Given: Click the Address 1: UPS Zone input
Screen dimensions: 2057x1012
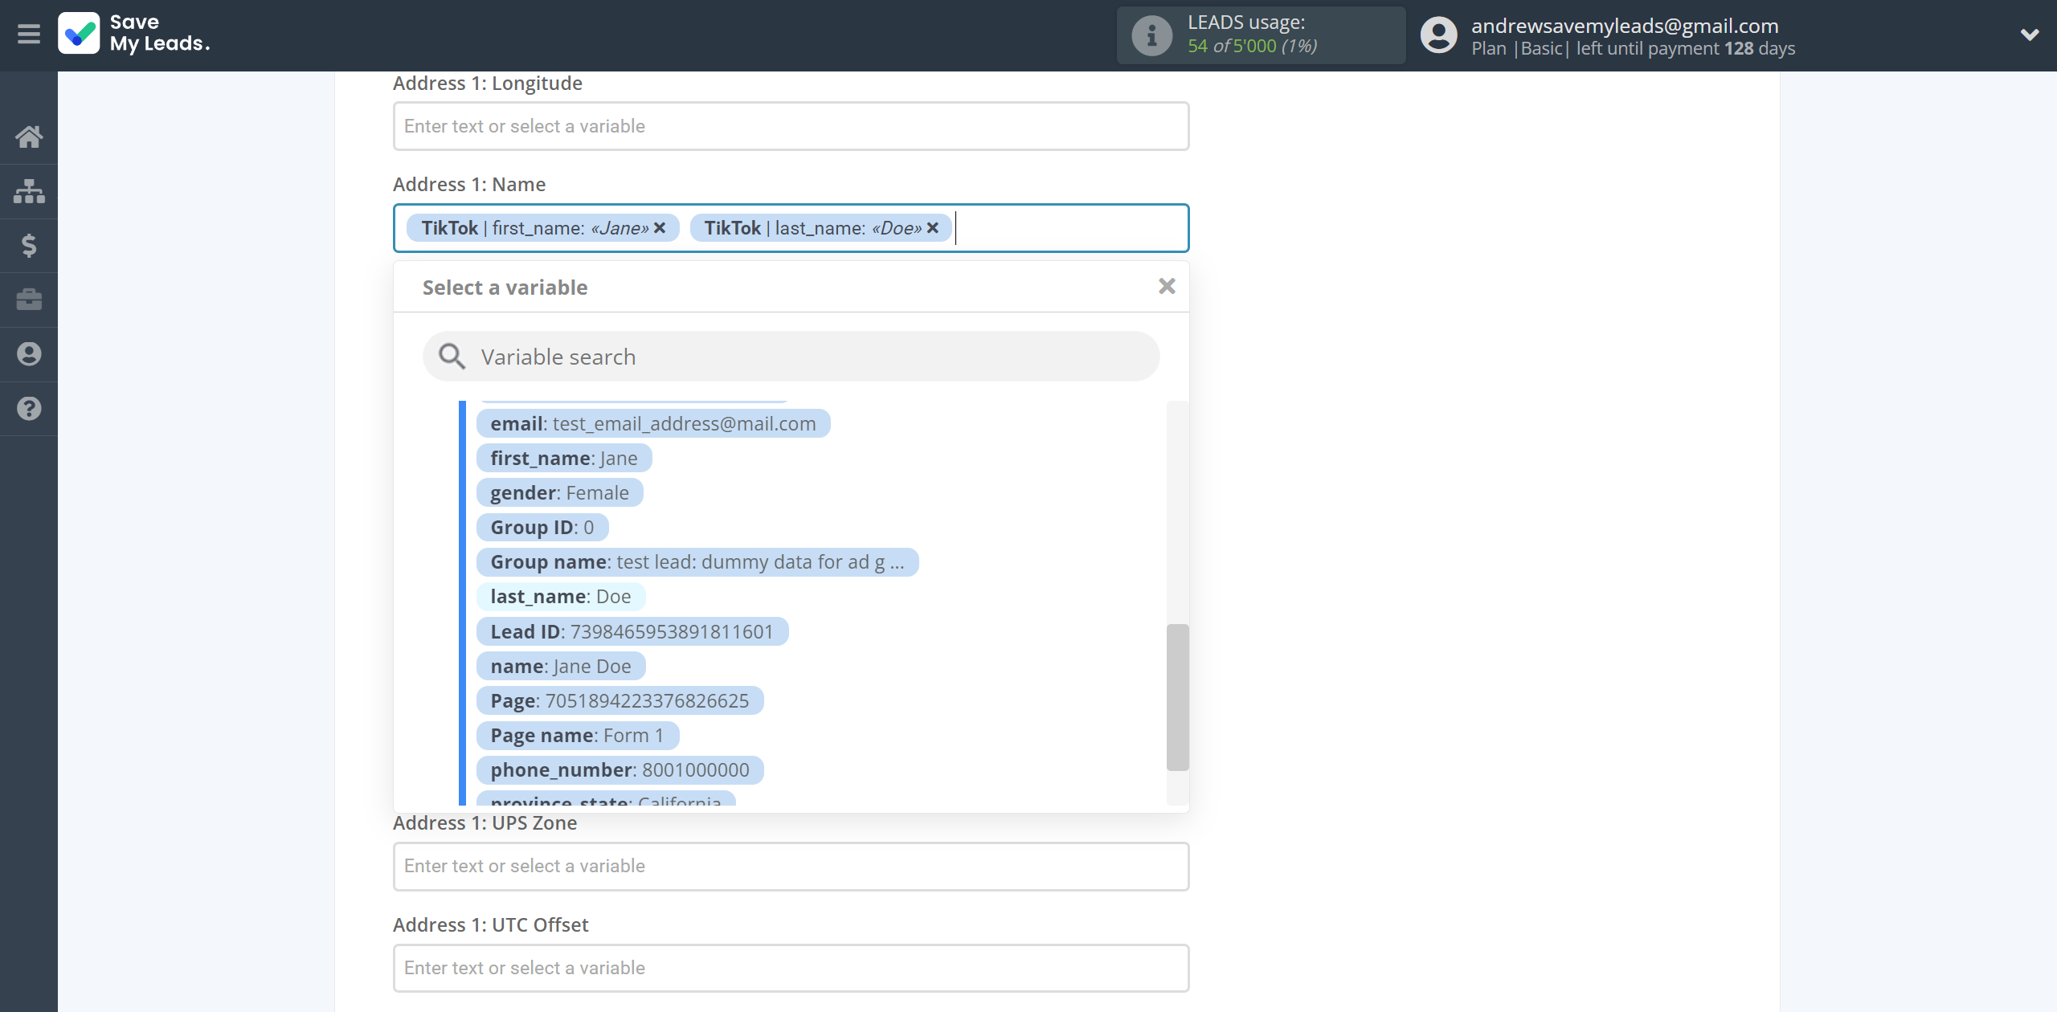Looking at the screenshot, I should click(x=791, y=867).
